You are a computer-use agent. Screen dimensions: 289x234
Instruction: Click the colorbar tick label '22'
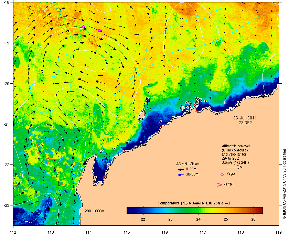[x=143, y=219]
